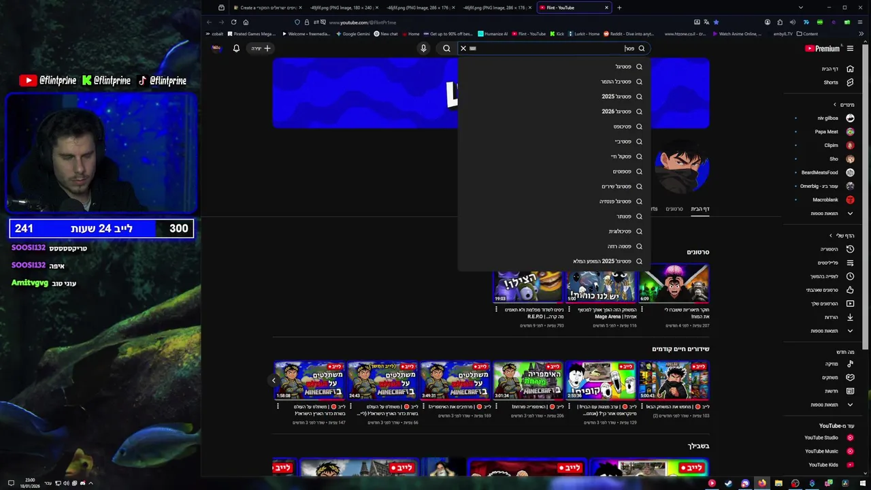Open the Kick bookmark

tap(557, 33)
